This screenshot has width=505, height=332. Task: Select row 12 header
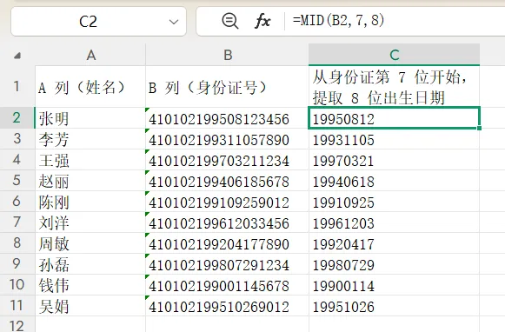click(x=17, y=324)
